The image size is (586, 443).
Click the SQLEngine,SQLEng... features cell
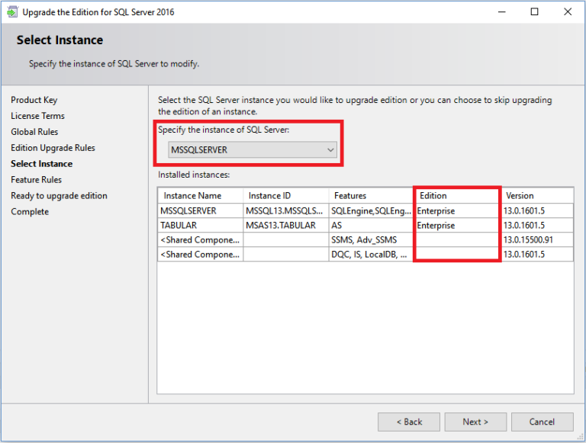(x=372, y=211)
